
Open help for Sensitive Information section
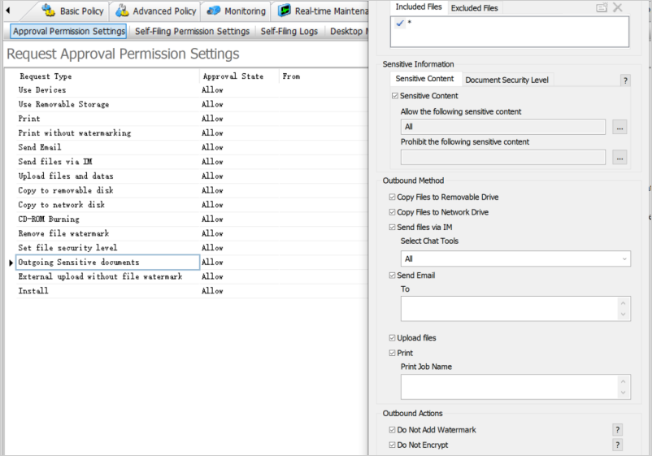625,80
